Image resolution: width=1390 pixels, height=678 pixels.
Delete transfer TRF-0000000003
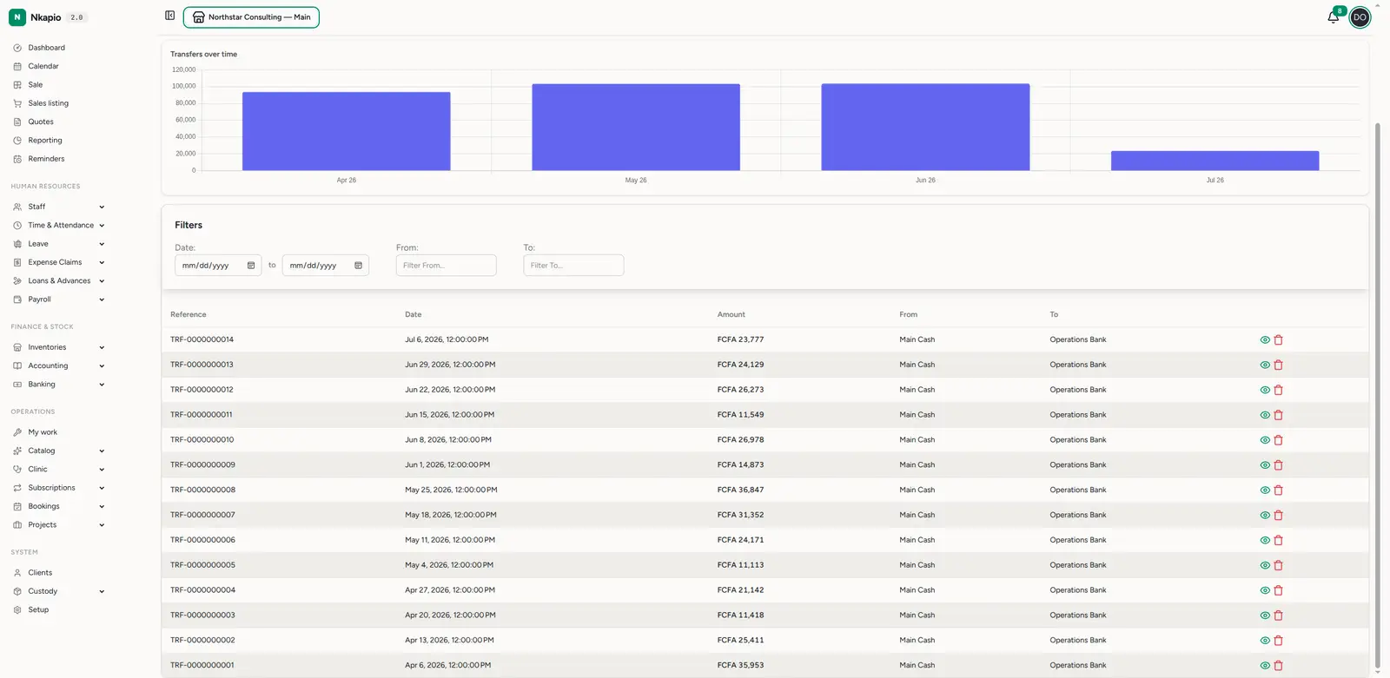(x=1278, y=615)
